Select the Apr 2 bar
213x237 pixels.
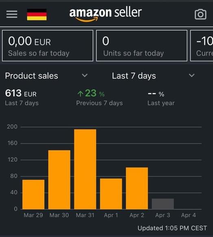tap(137, 188)
